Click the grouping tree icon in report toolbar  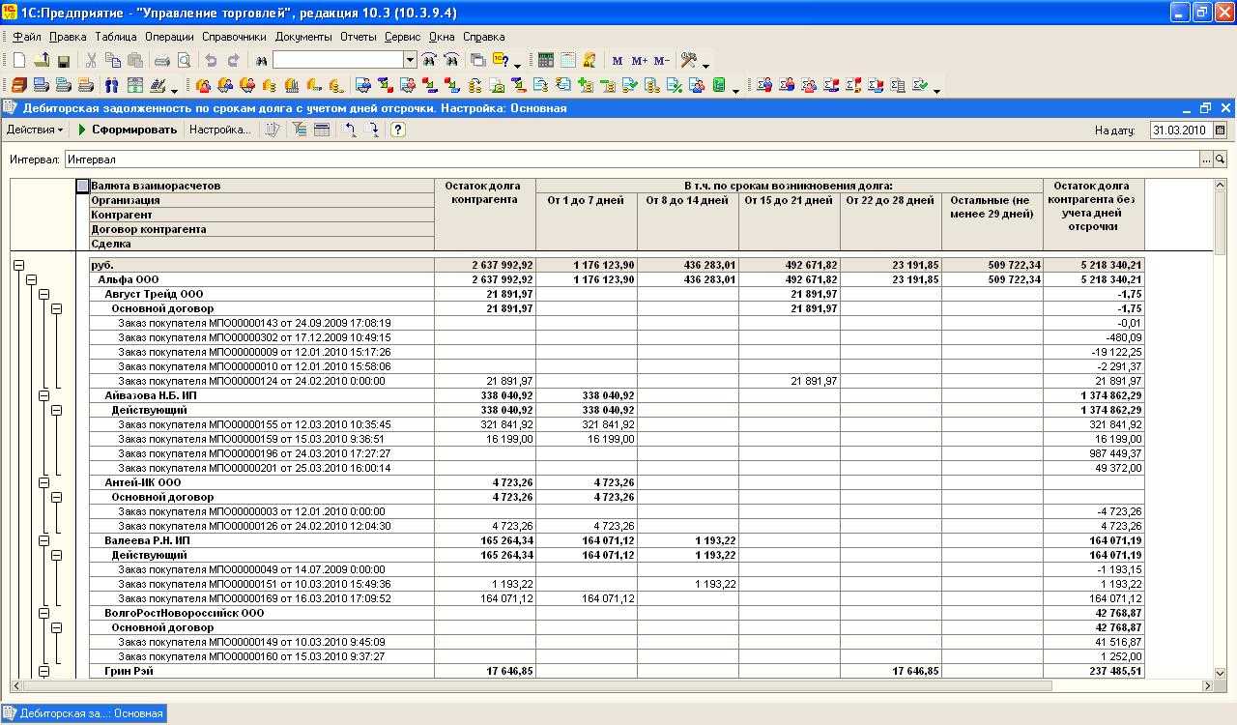click(x=300, y=130)
